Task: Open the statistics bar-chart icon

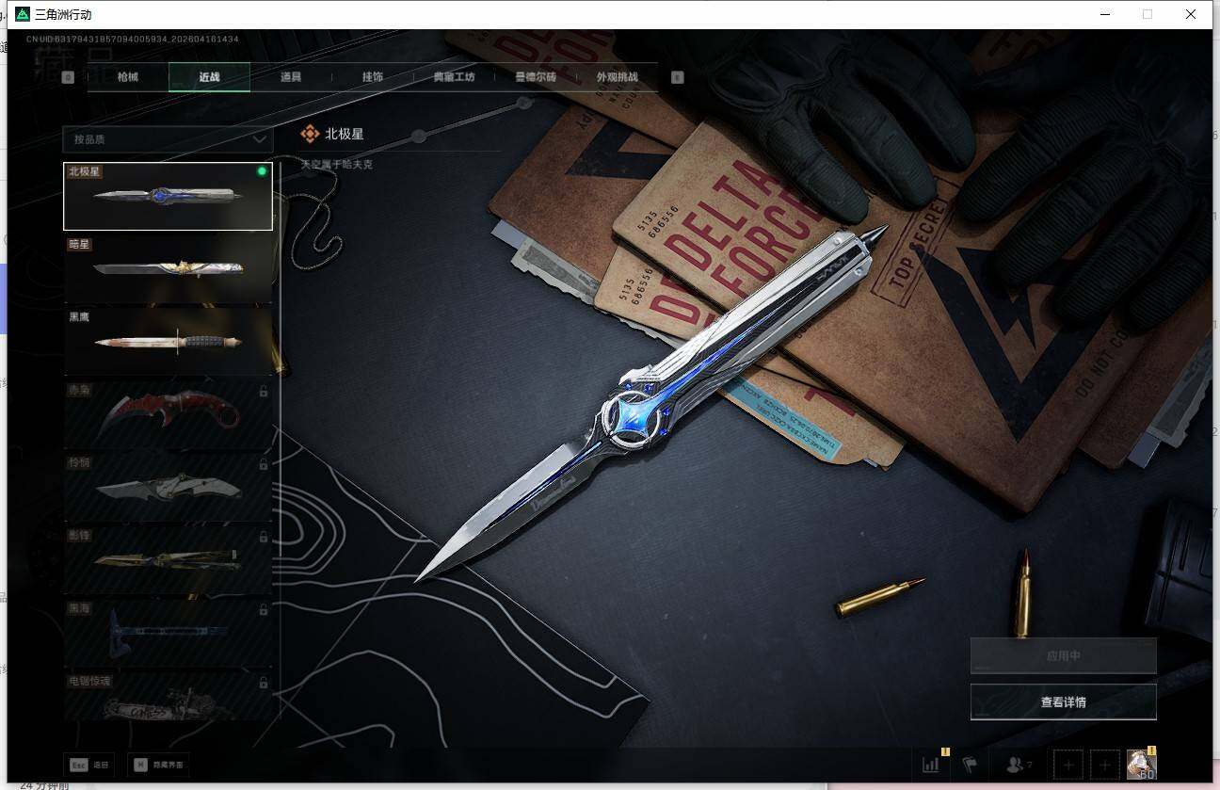Action: pos(930,765)
